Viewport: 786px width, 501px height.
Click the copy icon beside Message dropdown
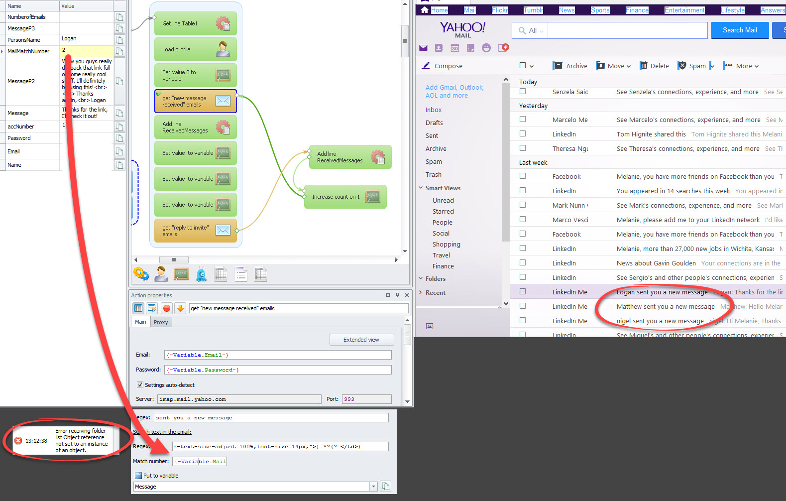click(386, 487)
